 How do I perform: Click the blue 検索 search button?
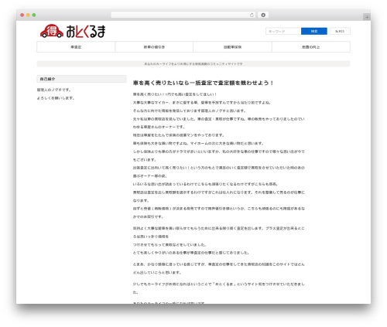coord(314,31)
